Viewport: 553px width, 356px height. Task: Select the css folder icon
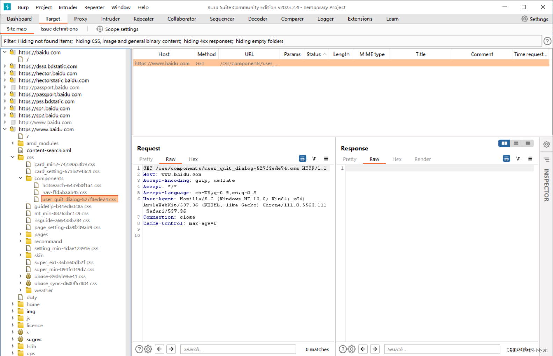pyautogui.click(x=21, y=157)
